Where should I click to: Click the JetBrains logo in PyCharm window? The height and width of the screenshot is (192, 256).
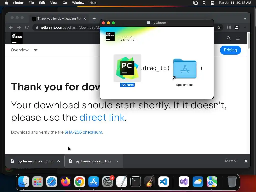tap(110, 36)
